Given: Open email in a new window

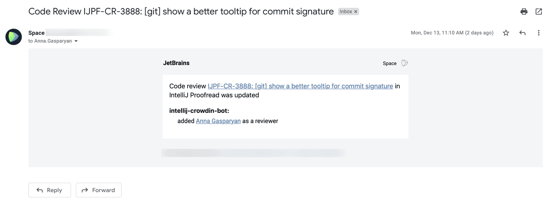Looking at the screenshot, I should tap(539, 11).
